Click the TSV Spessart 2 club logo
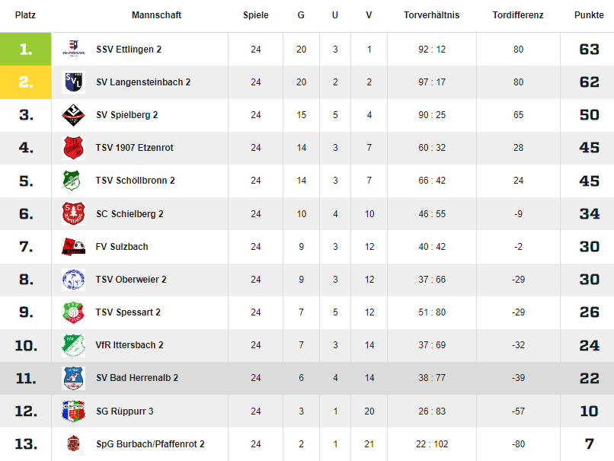Viewport: 614px width, 461px height. click(73, 312)
